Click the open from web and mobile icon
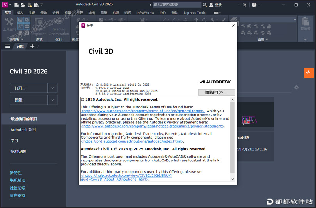Viewport: 316px width, 208px height. tap(30, 5)
